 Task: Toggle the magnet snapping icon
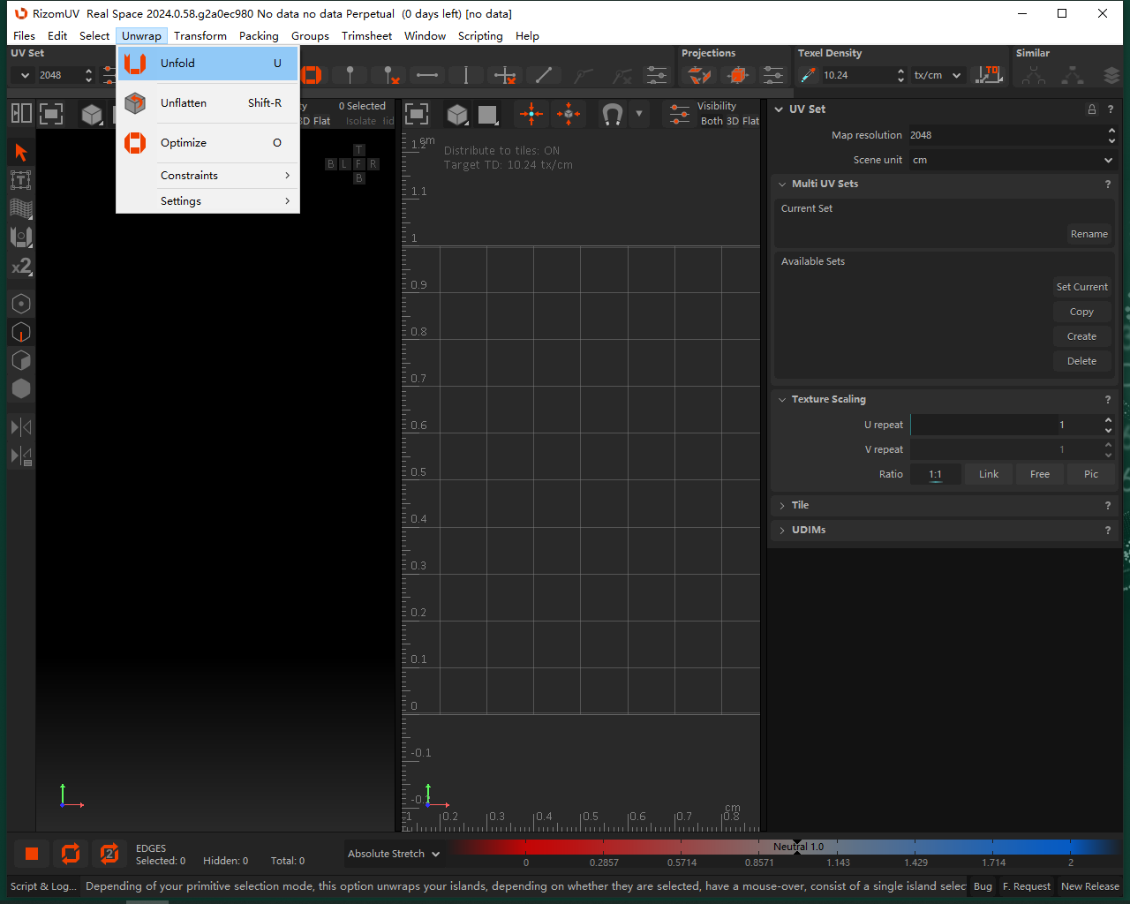click(x=612, y=114)
